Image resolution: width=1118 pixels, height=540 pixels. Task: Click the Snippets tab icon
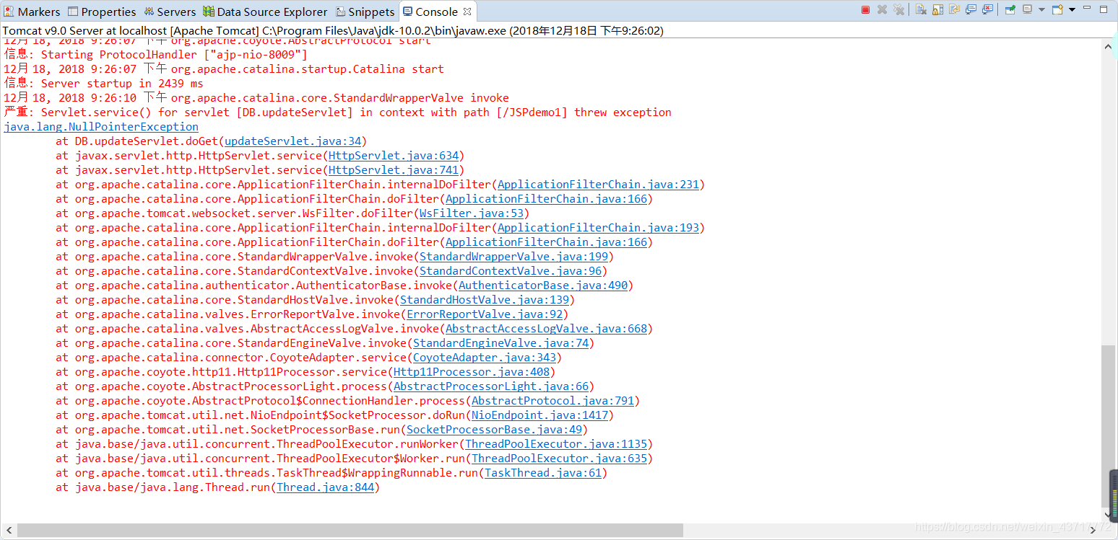340,12
